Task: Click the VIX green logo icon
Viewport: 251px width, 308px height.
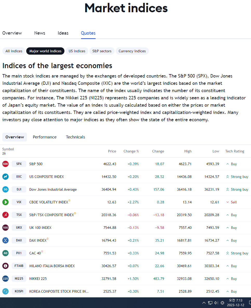Action: pyautogui.click(x=5, y=202)
